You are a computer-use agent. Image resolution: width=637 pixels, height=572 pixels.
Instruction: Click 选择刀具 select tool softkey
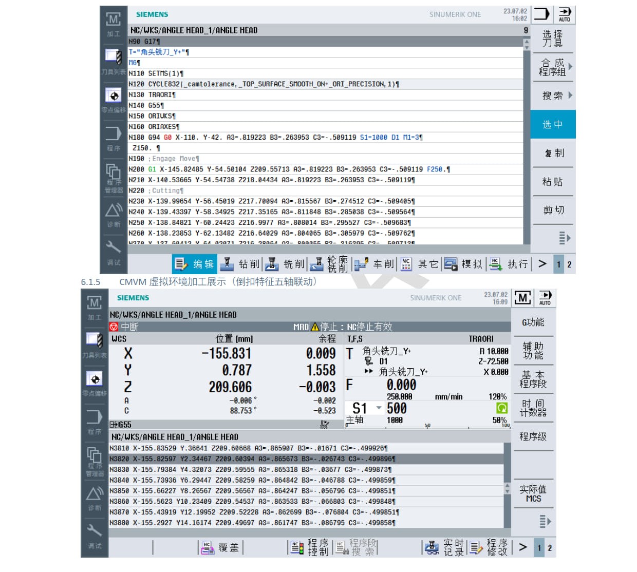tap(552, 39)
